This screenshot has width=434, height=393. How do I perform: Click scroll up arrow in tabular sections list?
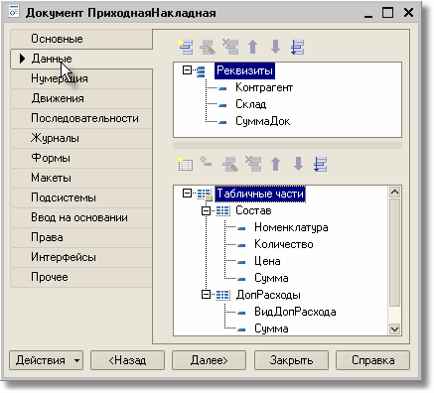click(x=395, y=193)
